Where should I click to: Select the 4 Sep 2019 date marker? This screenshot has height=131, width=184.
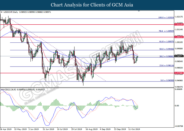click(105, 129)
